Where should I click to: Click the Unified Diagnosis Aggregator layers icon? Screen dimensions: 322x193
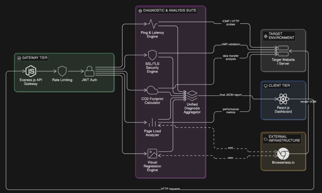192,96
